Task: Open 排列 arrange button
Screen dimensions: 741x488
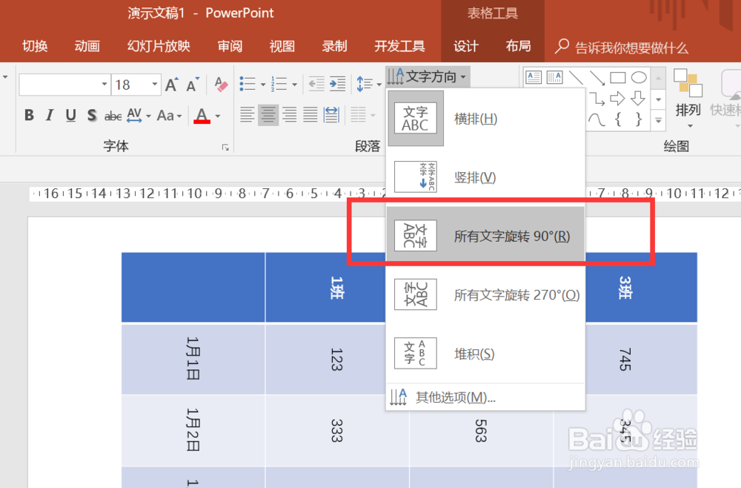Action: click(688, 99)
